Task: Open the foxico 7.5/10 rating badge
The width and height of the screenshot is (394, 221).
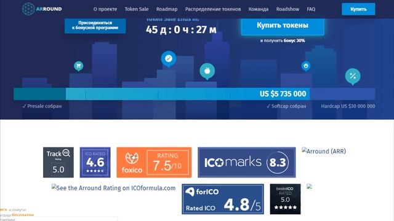Action: click(154, 162)
